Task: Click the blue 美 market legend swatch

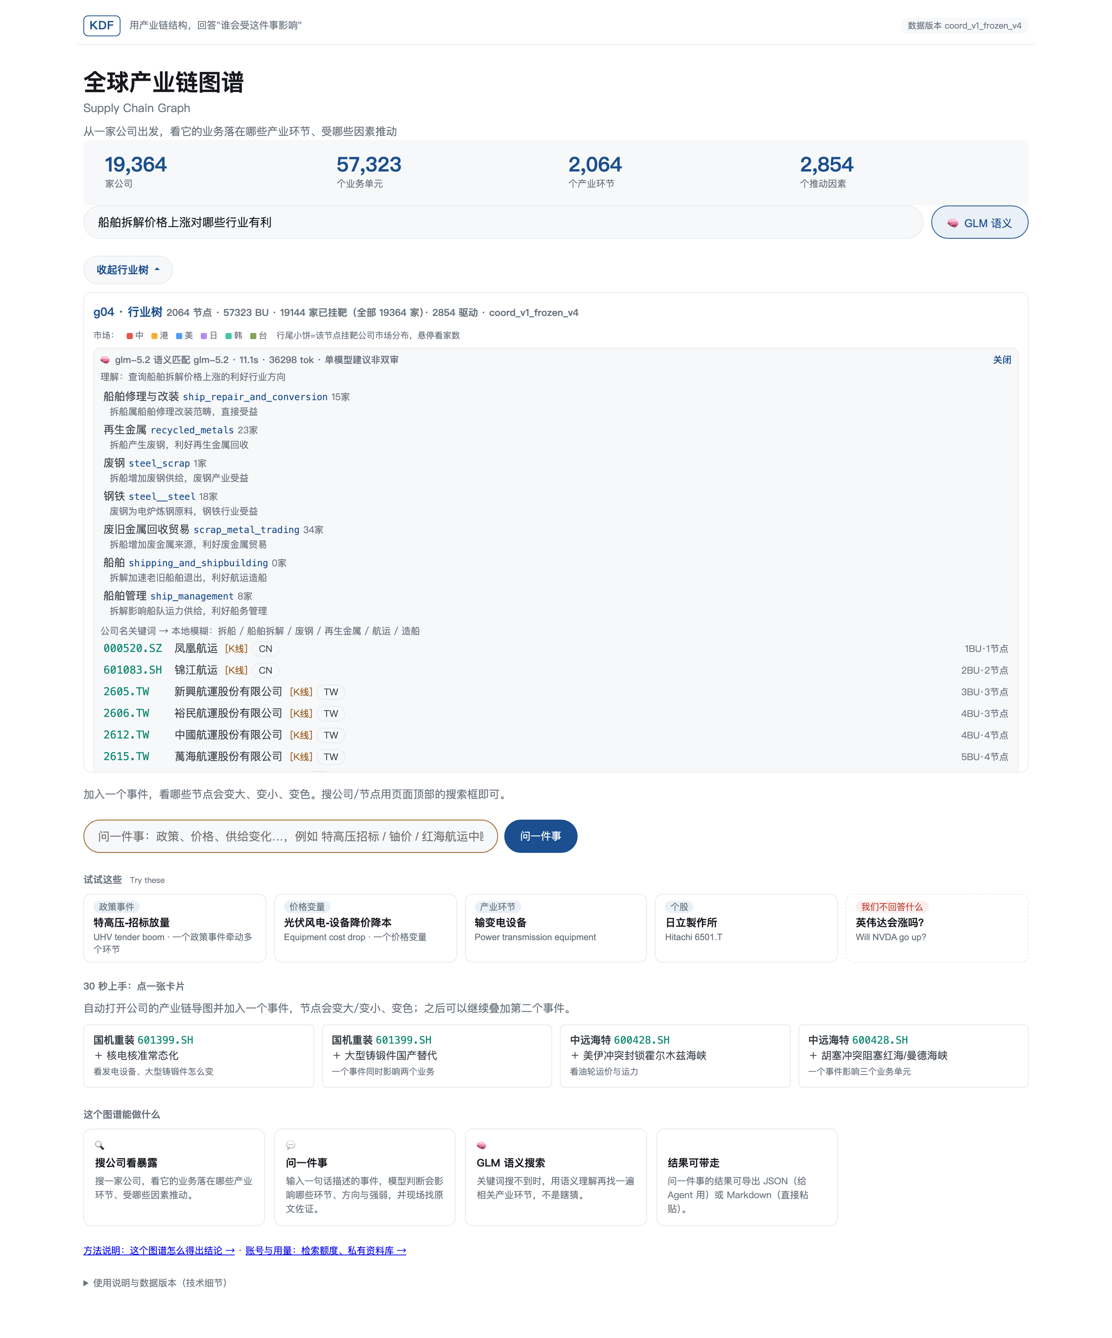Action: 179,336
